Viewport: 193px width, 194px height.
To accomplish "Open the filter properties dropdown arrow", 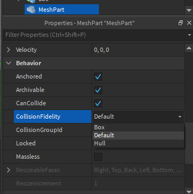I will pos(189,35).
